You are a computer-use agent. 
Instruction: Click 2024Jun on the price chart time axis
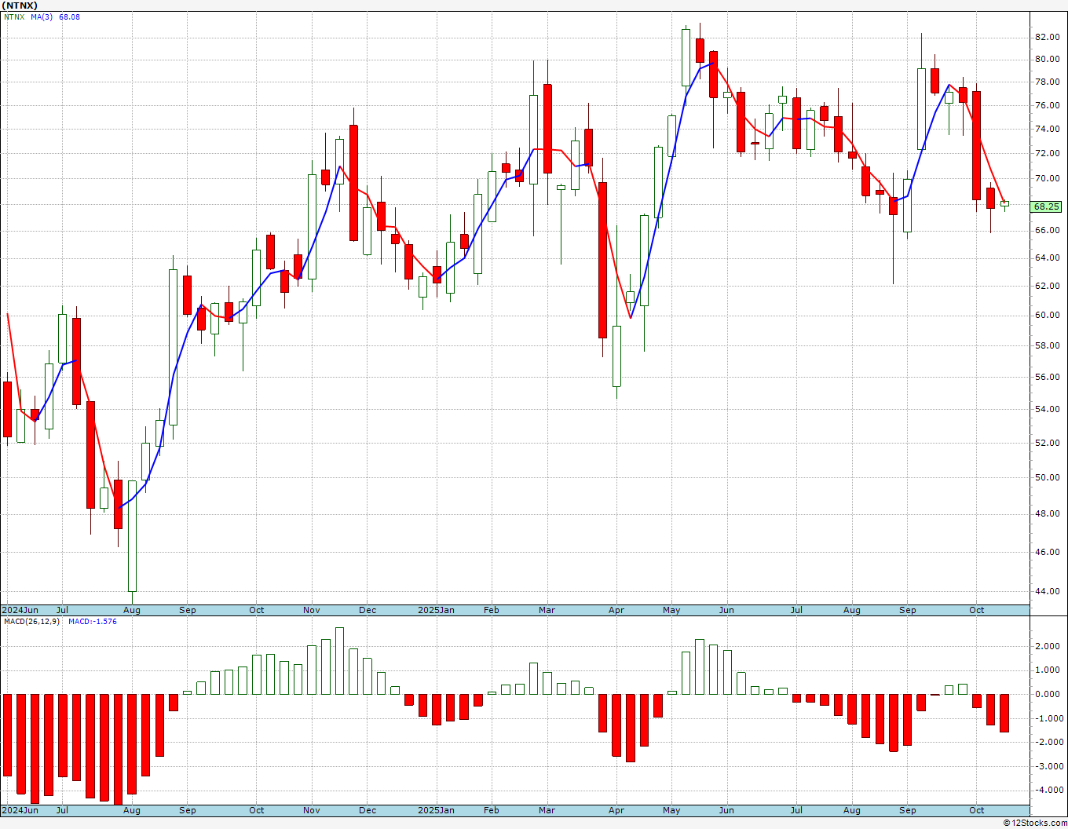click(x=20, y=610)
